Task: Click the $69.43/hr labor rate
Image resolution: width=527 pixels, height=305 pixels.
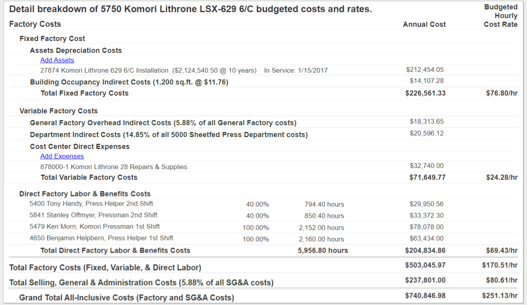Action: point(502,251)
